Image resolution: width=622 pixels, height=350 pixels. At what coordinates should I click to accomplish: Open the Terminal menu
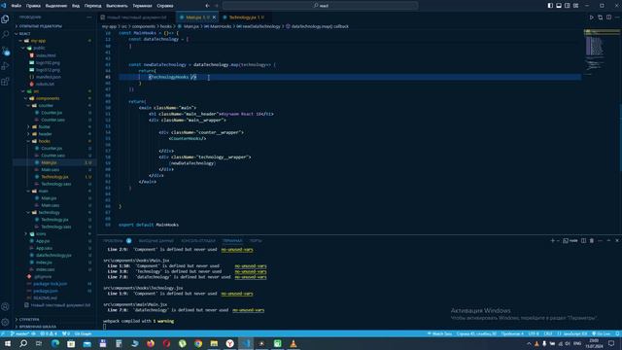pyautogui.click(x=142, y=6)
